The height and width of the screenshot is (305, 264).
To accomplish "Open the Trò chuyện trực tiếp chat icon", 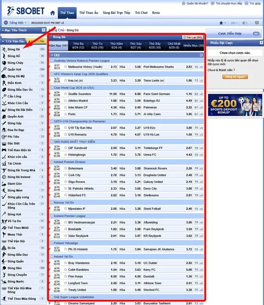I will 213,4.
